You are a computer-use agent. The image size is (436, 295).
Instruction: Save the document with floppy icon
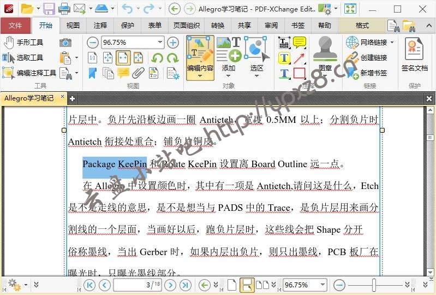pyautogui.click(x=49, y=9)
